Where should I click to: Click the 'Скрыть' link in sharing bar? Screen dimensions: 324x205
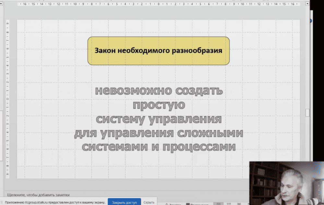point(149,202)
